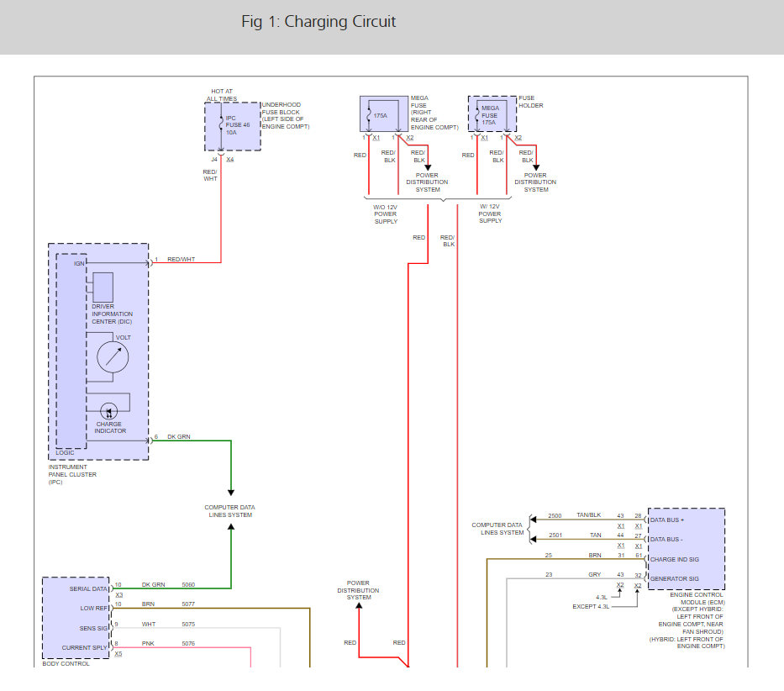Click circuit number '5060'
Viewport: 784px width, 691px height.
click(188, 584)
